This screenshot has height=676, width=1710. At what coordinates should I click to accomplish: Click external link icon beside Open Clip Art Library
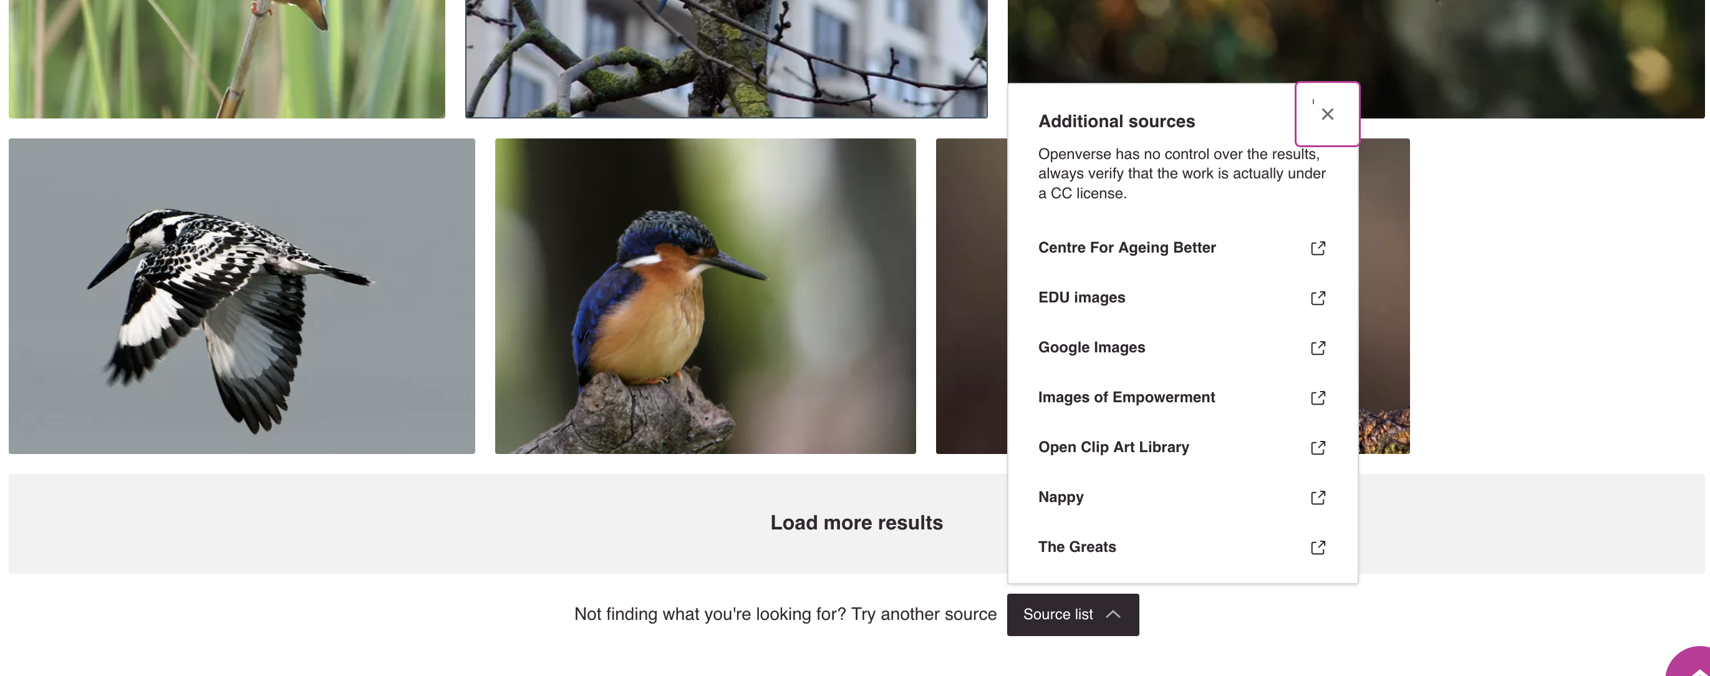click(x=1318, y=448)
